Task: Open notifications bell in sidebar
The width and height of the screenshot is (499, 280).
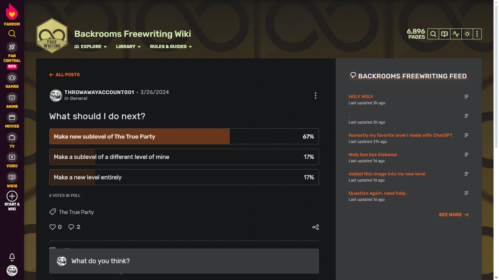Action: tap(12, 257)
